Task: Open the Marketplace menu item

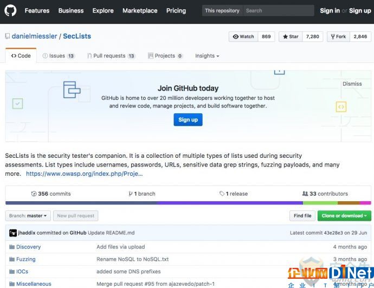Action: coord(140,11)
